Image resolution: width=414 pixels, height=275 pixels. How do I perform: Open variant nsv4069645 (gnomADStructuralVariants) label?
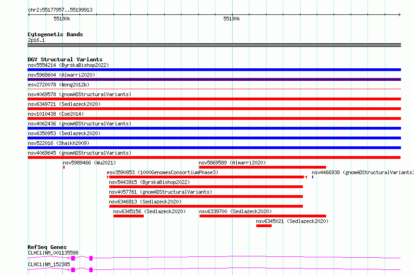pos(80,153)
